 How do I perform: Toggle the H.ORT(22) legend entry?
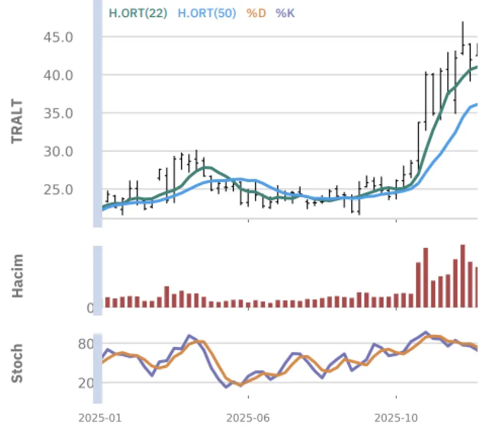138,13
